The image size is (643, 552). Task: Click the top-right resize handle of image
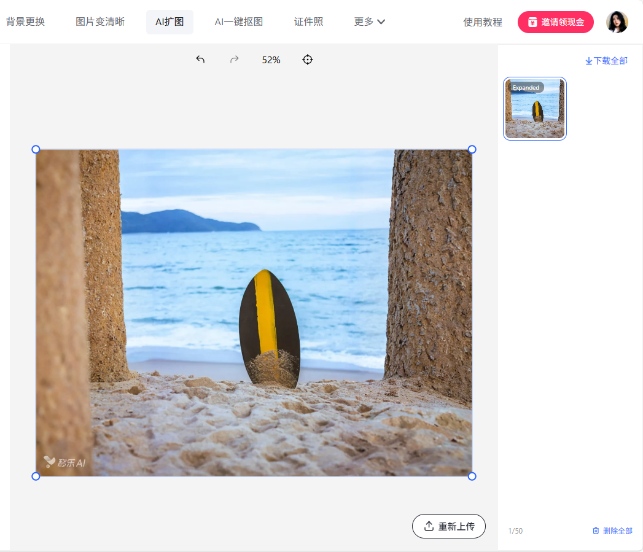click(472, 149)
